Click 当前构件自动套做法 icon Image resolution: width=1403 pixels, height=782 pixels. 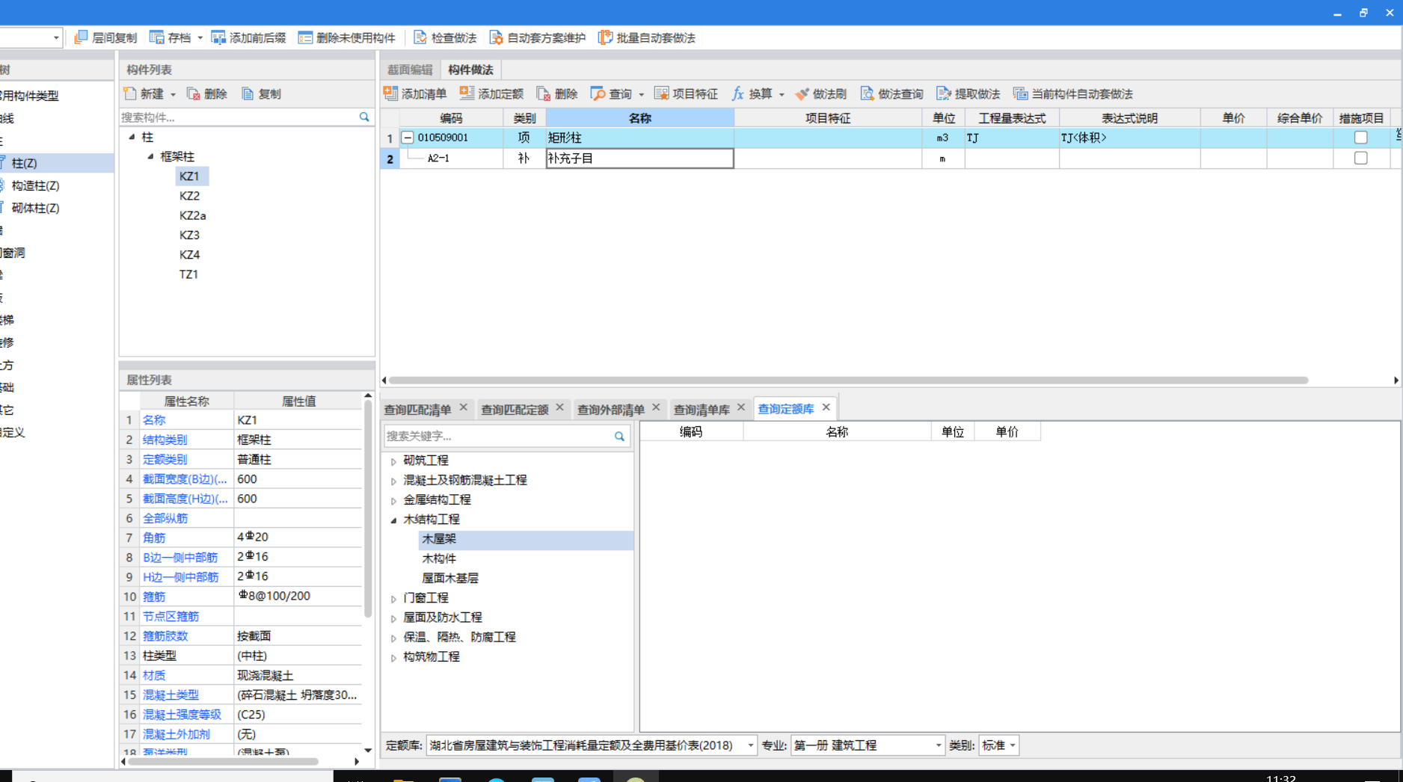(x=1020, y=93)
